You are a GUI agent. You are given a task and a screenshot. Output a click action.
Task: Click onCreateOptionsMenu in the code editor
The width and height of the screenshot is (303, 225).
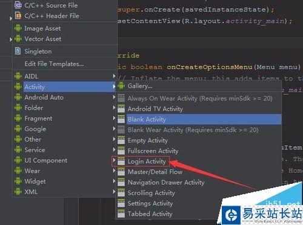(x=210, y=67)
